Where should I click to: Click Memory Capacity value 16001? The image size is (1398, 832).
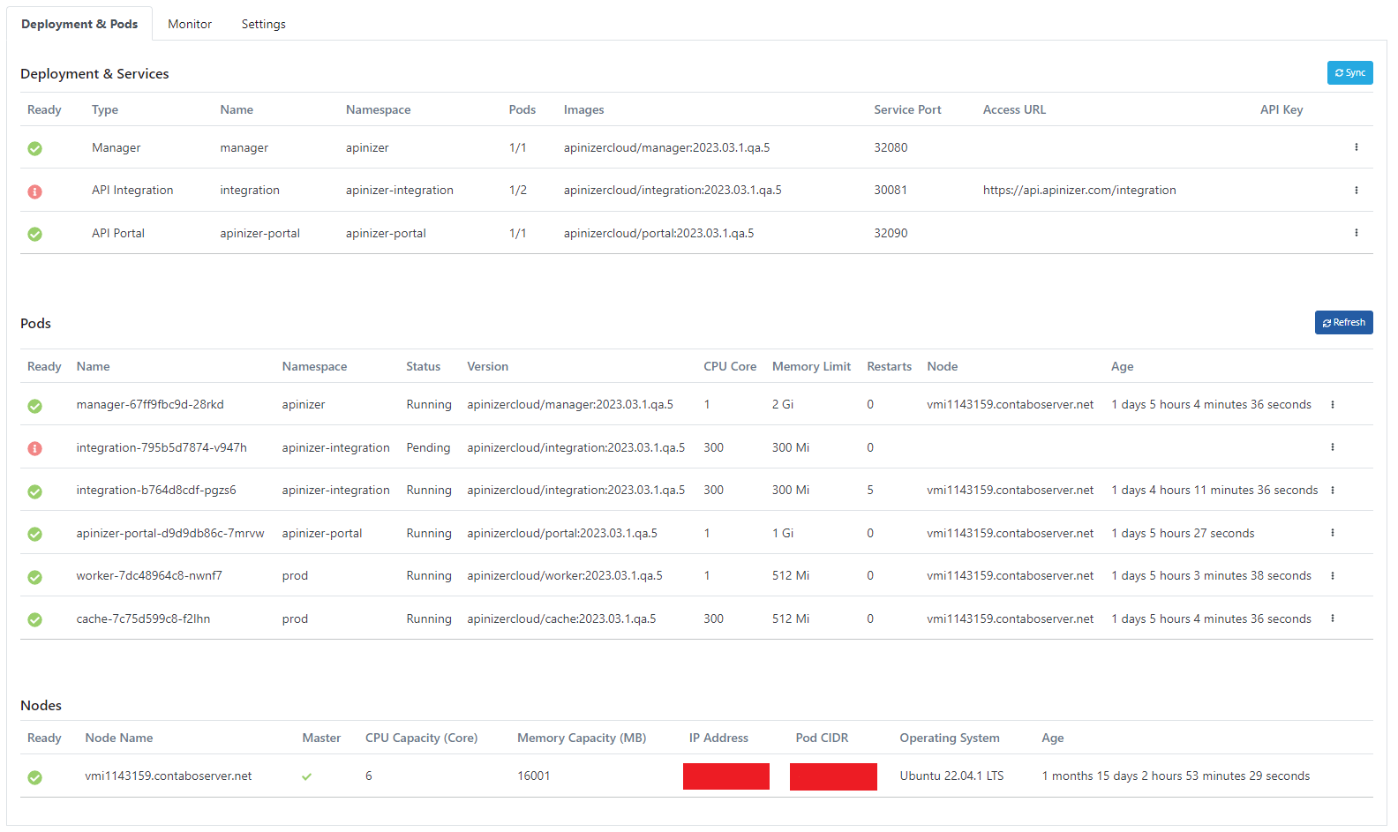click(x=533, y=776)
